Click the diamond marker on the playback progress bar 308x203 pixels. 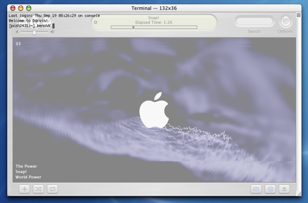click(133, 27)
